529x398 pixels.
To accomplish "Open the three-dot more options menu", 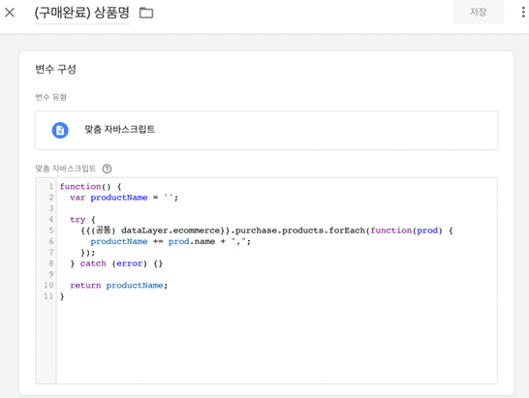I will 523,13.
